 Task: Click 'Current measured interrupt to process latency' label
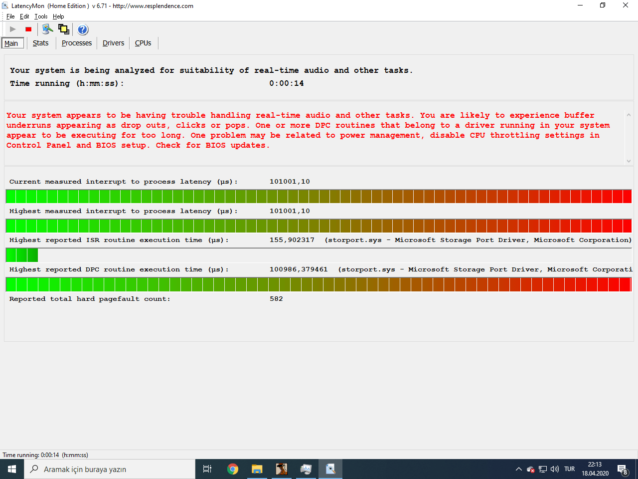pos(124,182)
